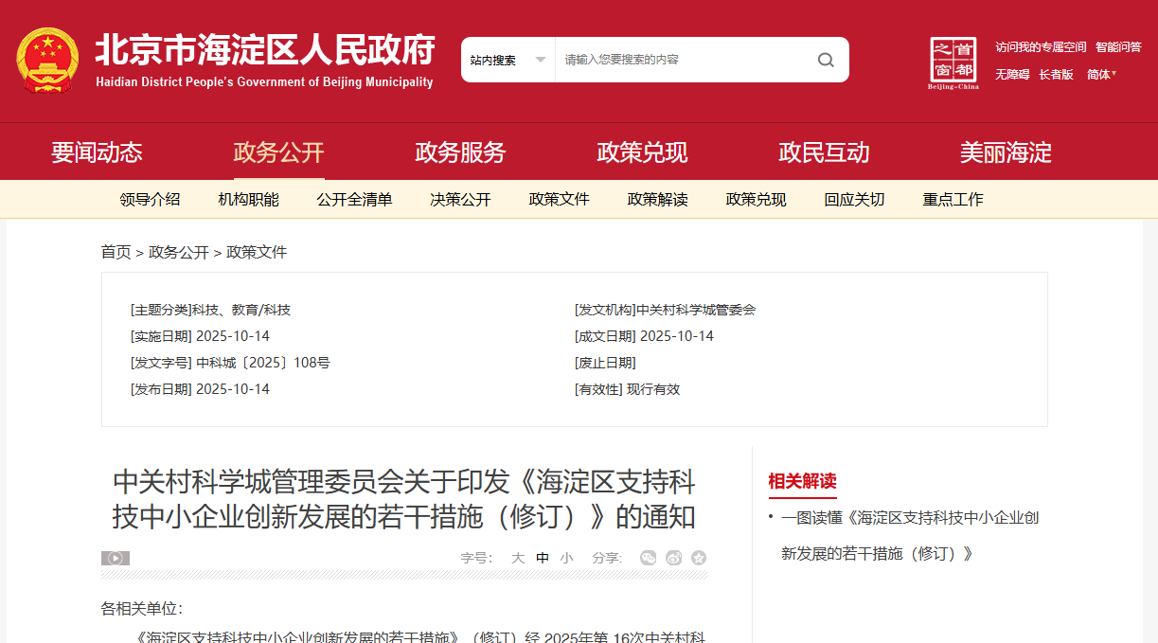The height and width of the screenshot is (643, 1158).
Task: Share the article to WeChat
Action: click(x=649, y=558)
